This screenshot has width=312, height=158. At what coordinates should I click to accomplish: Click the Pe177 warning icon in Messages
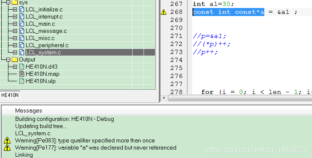(x=7, y=147)
